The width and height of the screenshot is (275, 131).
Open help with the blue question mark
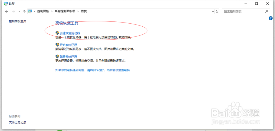(271, 18)
